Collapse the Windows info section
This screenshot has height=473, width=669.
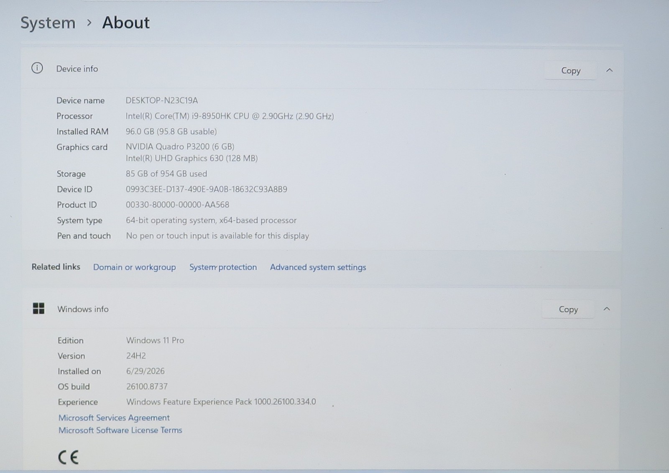(x=607, y=309)
